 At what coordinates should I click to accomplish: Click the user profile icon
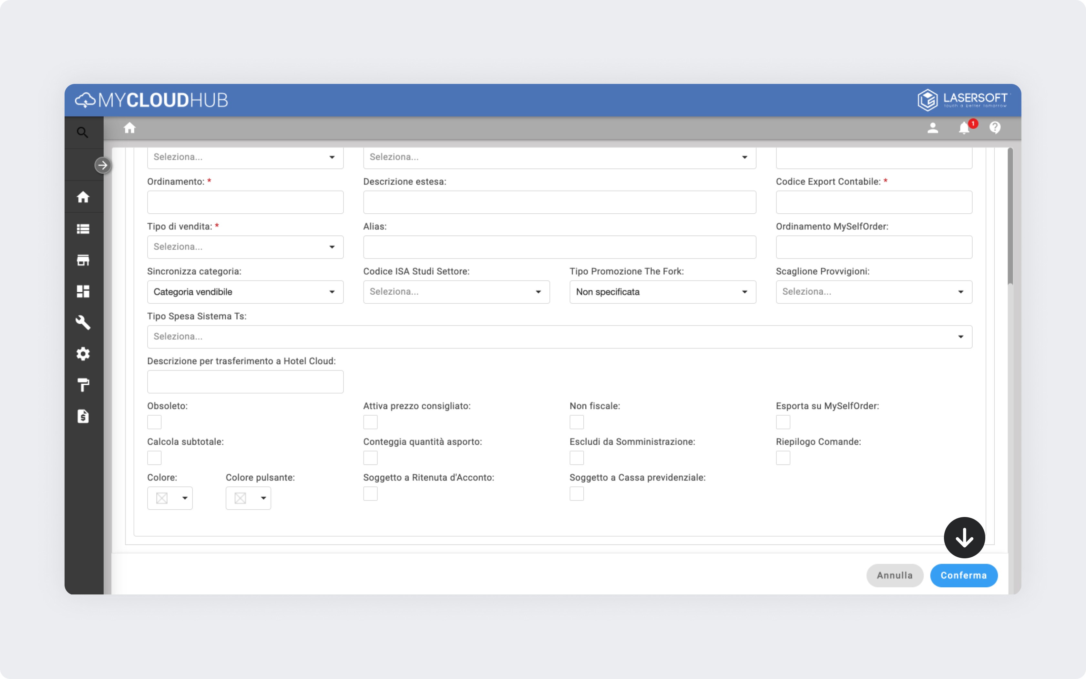[933, 128]
